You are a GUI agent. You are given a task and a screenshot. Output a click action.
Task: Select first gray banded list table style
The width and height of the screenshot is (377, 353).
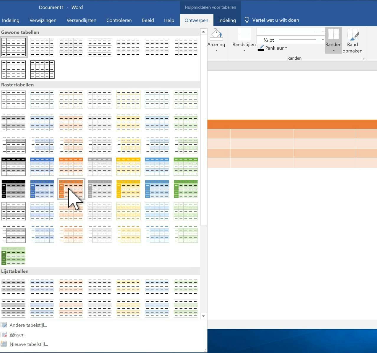tap(14, 286)
